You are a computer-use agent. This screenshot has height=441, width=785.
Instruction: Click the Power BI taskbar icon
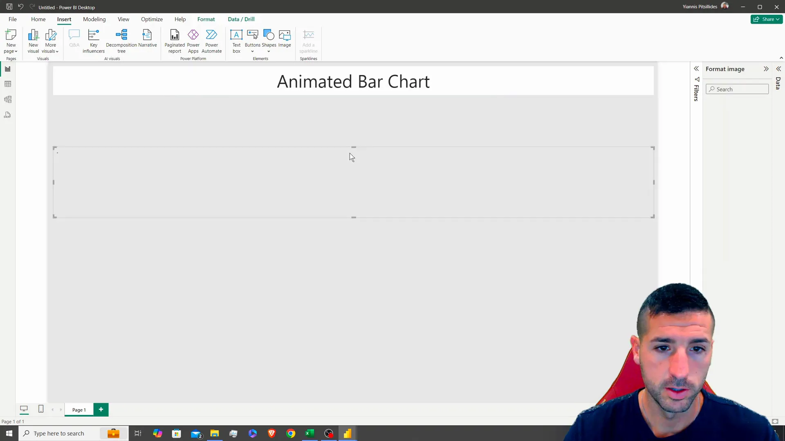[x=348, y=434]
